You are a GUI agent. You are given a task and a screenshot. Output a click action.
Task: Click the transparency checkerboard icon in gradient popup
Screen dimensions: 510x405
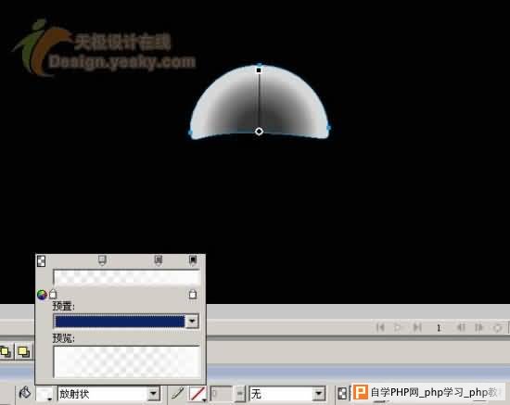click(42, 261)
